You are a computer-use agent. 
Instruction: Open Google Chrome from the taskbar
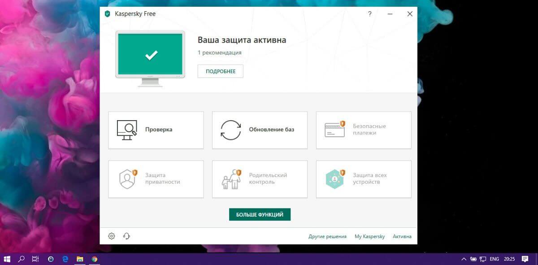(95, 259)
